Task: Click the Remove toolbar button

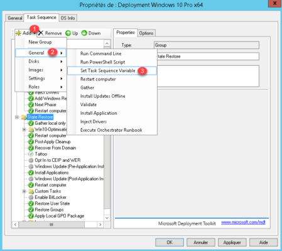Action: tap(50, 33)
